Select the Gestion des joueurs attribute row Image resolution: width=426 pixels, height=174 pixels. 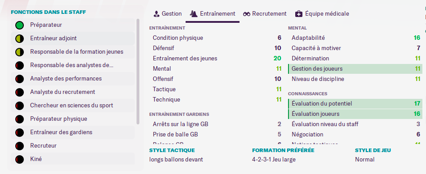click(355, 69)
